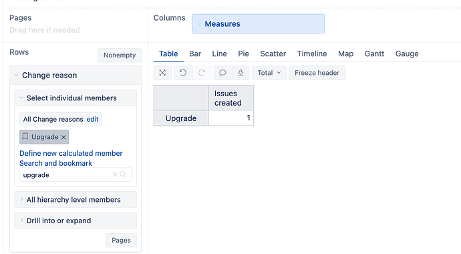Viewport: 461px width, 254px height.
Task: Undo the last report change
Action: 183,73
